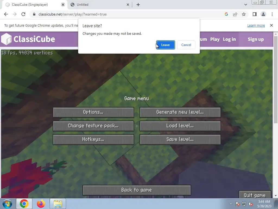Expand the tab search chevron
This screenshot has height=209, width=278.
(x=245, y=5)
